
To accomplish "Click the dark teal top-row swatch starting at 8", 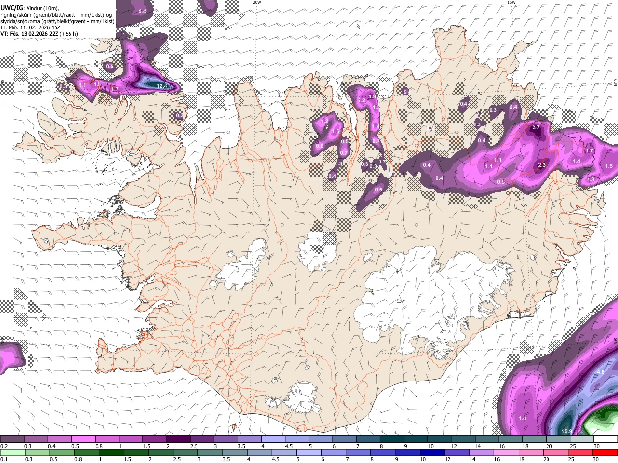I will [x=392, y=439].
